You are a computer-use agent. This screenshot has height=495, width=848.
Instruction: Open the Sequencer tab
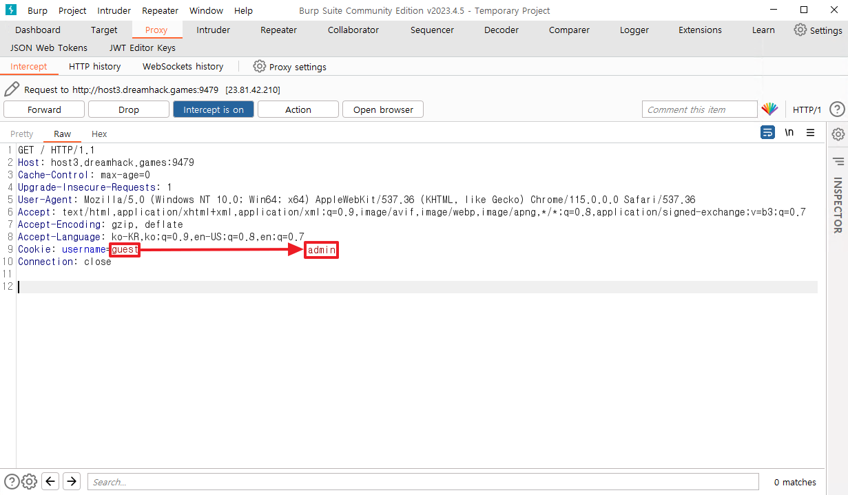tap(432, 30)
